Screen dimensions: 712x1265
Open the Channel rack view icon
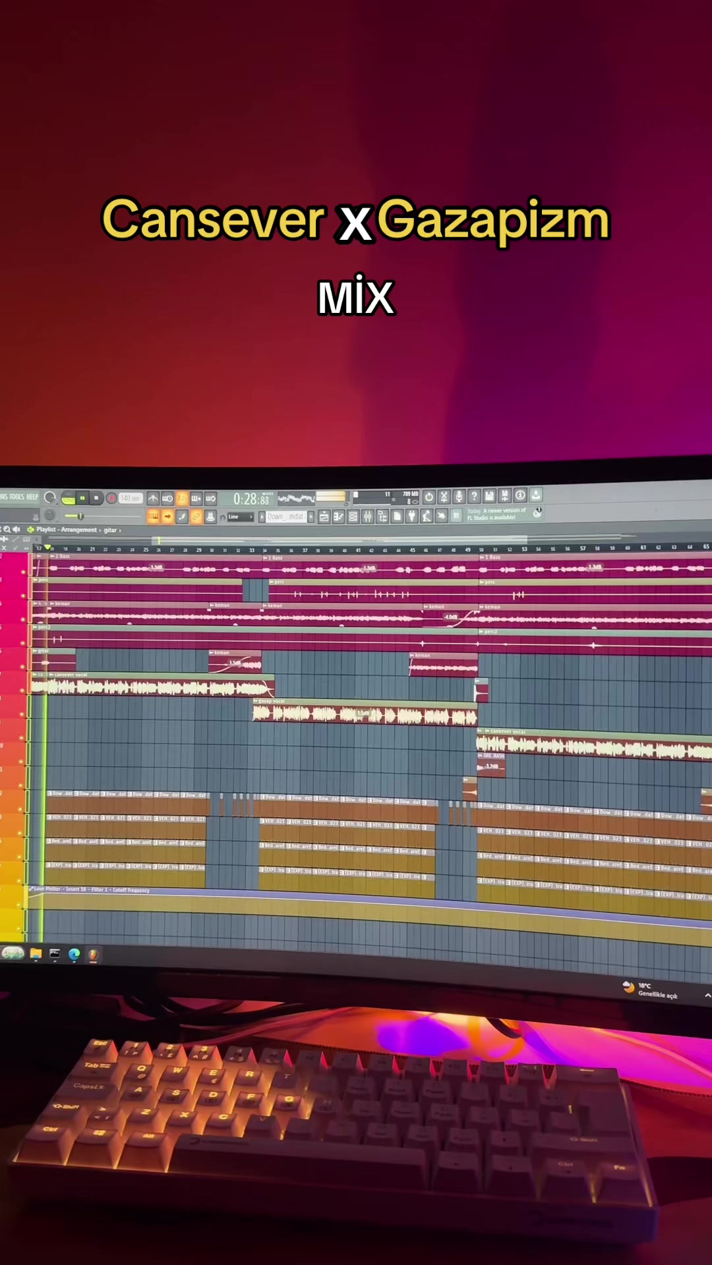(353, 517)
